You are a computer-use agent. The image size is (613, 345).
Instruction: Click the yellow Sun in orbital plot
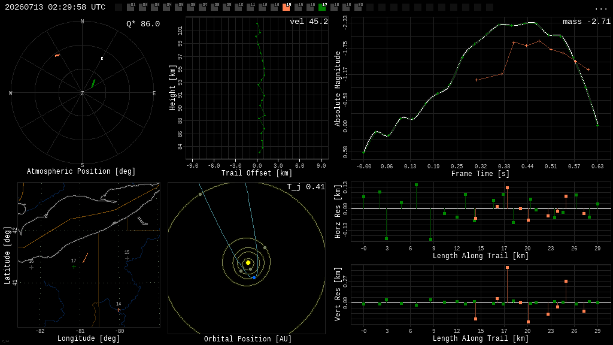coord(248,262)
